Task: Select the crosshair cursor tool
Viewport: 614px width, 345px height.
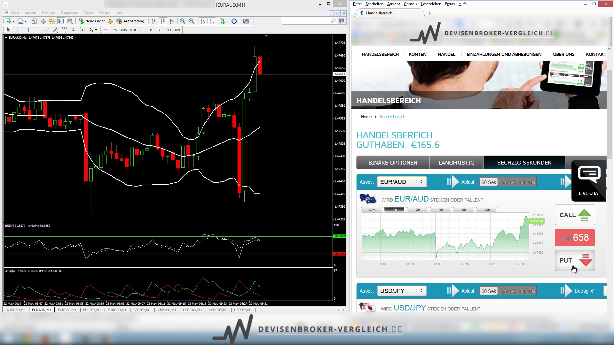Action: (x=18, y=30)
